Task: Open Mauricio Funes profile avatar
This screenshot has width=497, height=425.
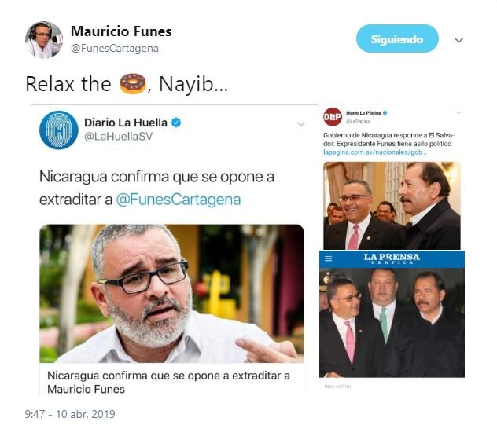Action: coord(44,40)
